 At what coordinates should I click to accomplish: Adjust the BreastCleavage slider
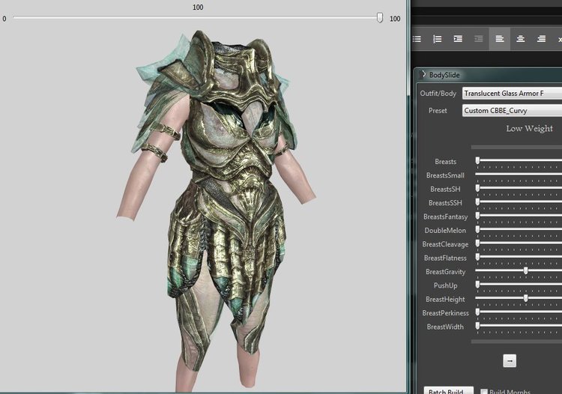477,243
